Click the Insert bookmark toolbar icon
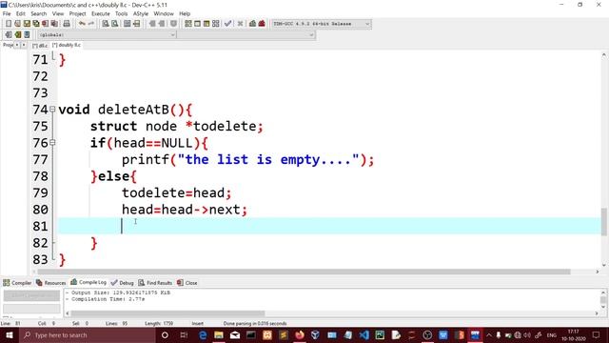 tap(9, 34)
